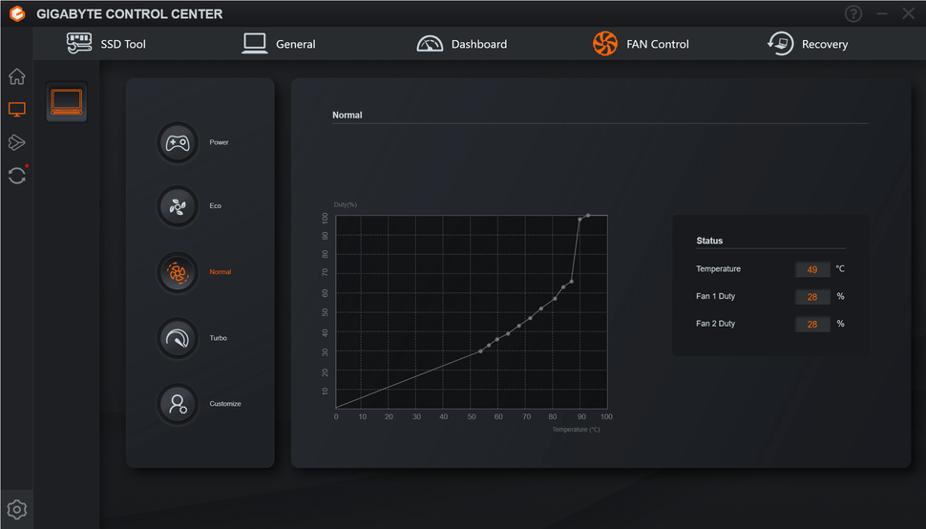Switch to the General tab
The image size is (926, 529).
point(278,44)
